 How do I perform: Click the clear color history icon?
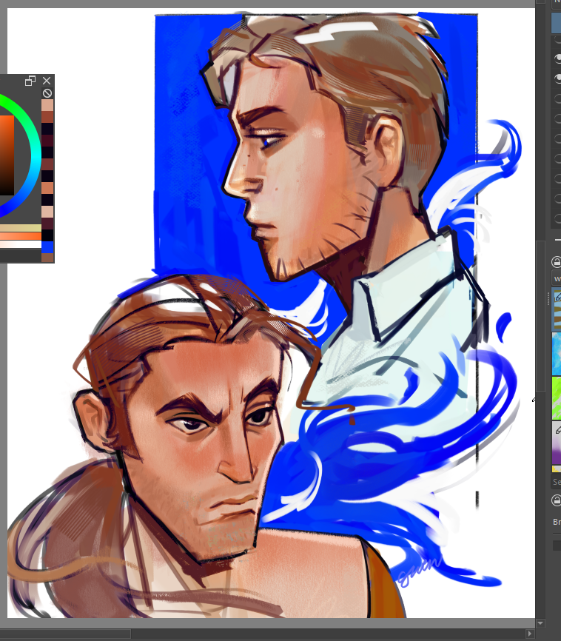click(x=47, y=93)
